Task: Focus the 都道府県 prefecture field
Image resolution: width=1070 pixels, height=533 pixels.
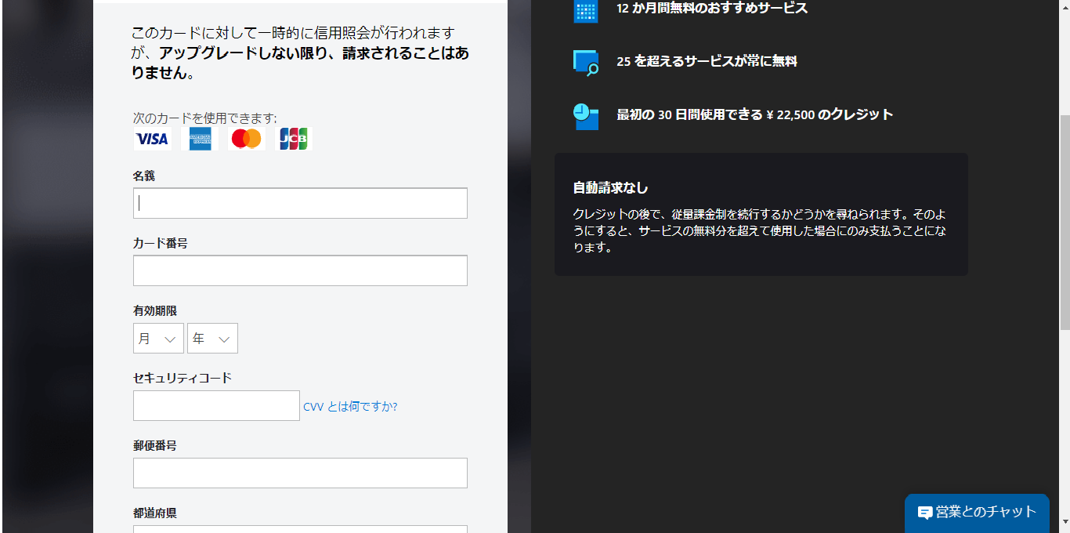Action: [300, 529]
